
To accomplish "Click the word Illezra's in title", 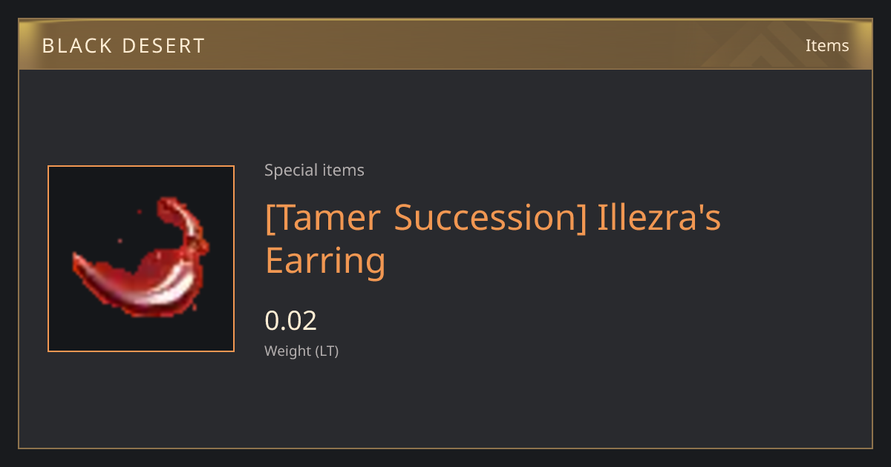I will (x=659, y=217).
